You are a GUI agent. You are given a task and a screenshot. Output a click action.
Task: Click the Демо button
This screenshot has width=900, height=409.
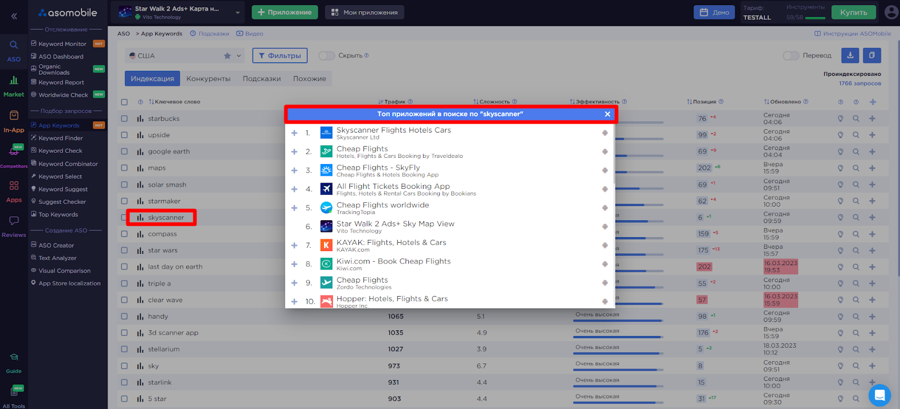point(714,12)
